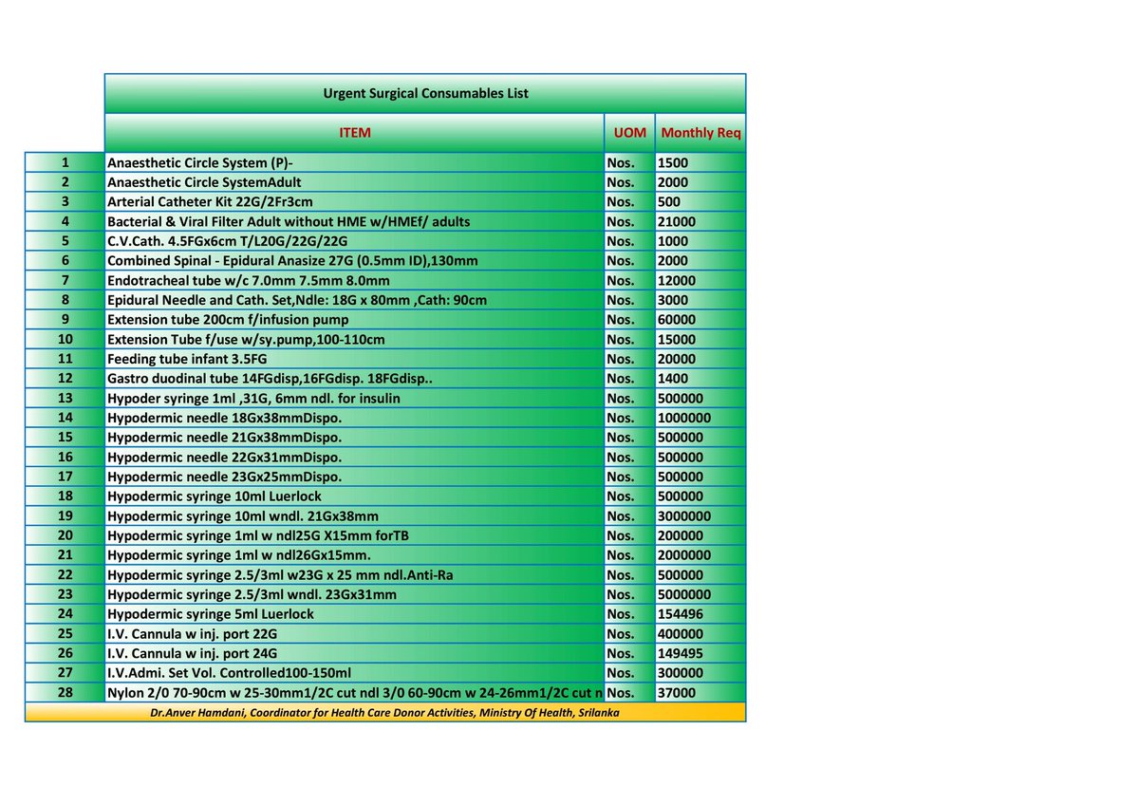Select 'Hypodermic needle 23Gx25mmDispo.'
The width and height of the screenshot is (1139, 805).
point(225,477)
